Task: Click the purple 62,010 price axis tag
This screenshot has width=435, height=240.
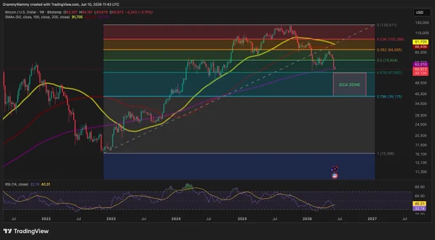Action: point(421,64)
